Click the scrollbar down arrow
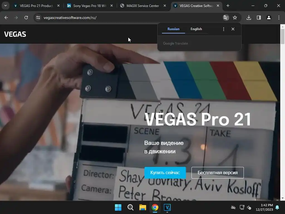 pyautogui.click(x=282, y=198)
